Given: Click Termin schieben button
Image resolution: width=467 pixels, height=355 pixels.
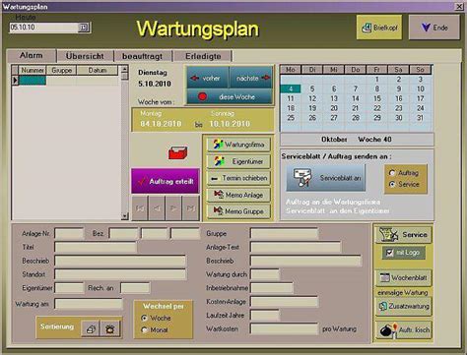Looking at the screenshot, I should tap(238, 178).
